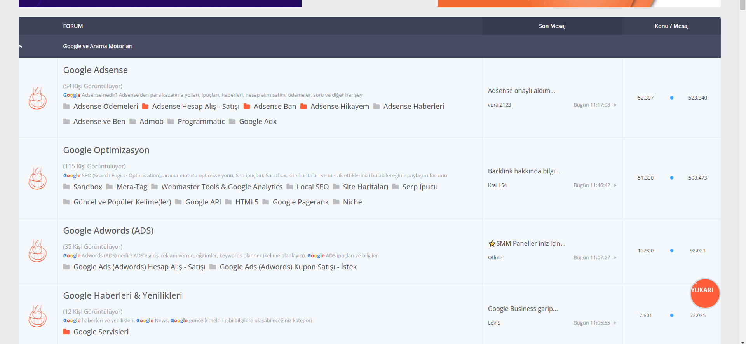Go to last post arrow for SMM Paneller
Screen dimensions: 746x344
pos(615,258)
